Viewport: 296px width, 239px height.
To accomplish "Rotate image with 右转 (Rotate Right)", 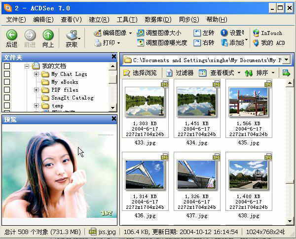I will coord(197,43).
